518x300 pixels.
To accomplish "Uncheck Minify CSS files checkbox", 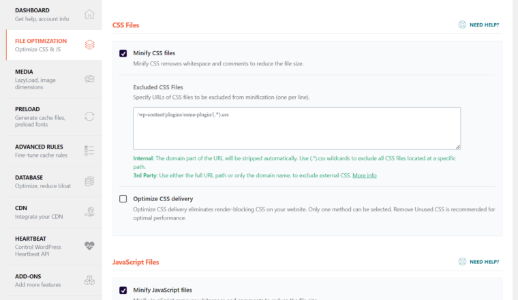I will 123,53.
